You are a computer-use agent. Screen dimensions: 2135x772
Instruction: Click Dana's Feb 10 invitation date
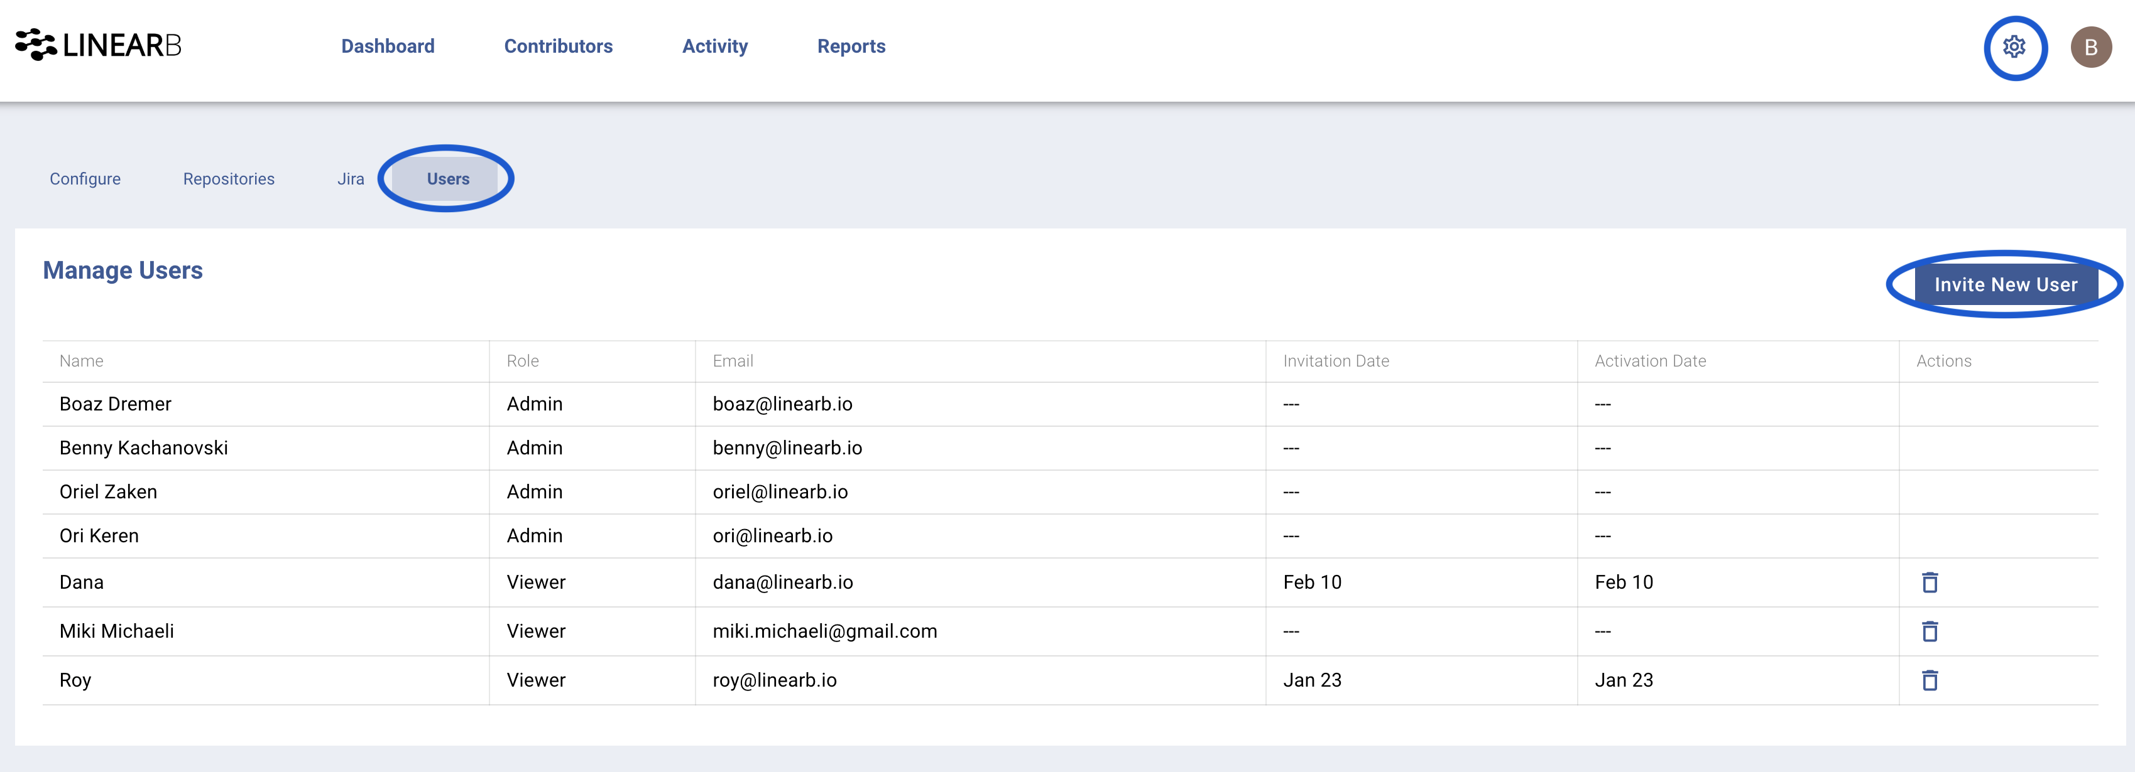(x=1312, y=582)
